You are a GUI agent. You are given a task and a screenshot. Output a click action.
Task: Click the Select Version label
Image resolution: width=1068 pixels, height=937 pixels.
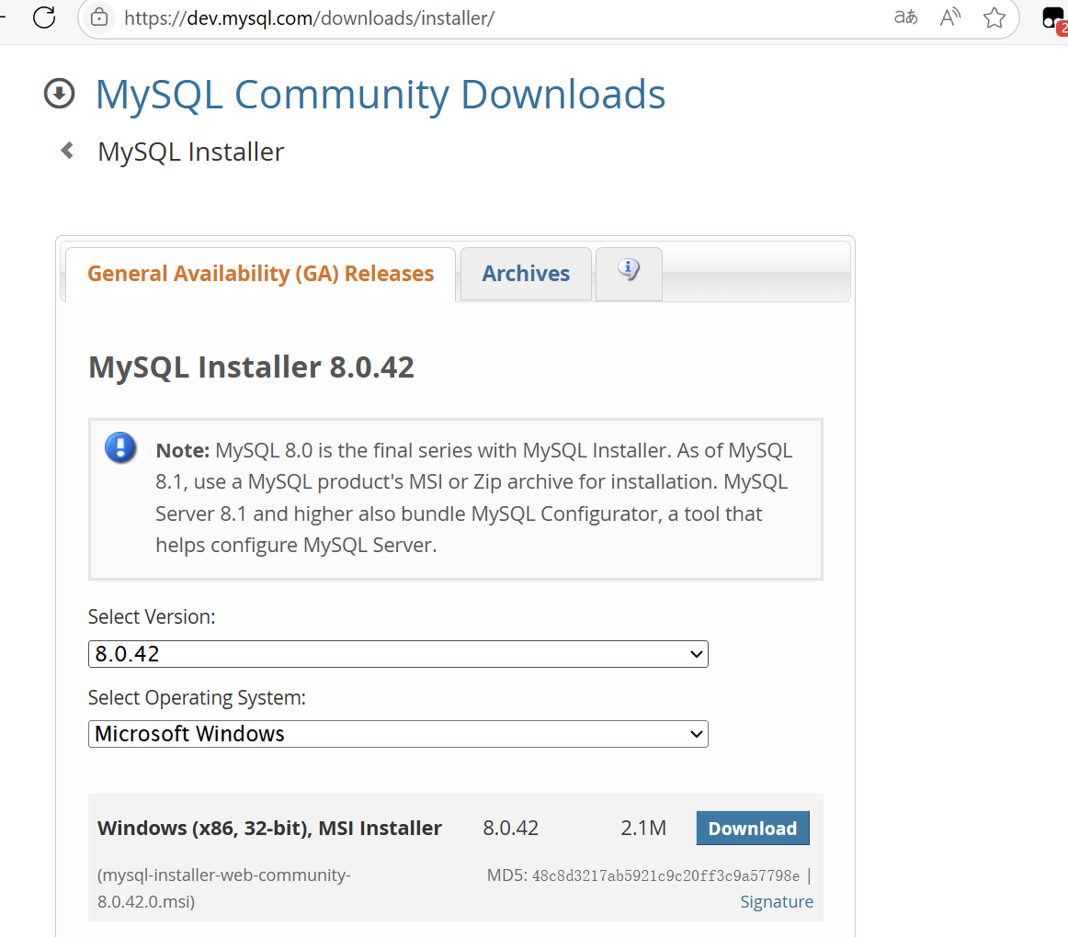(152, 616)
